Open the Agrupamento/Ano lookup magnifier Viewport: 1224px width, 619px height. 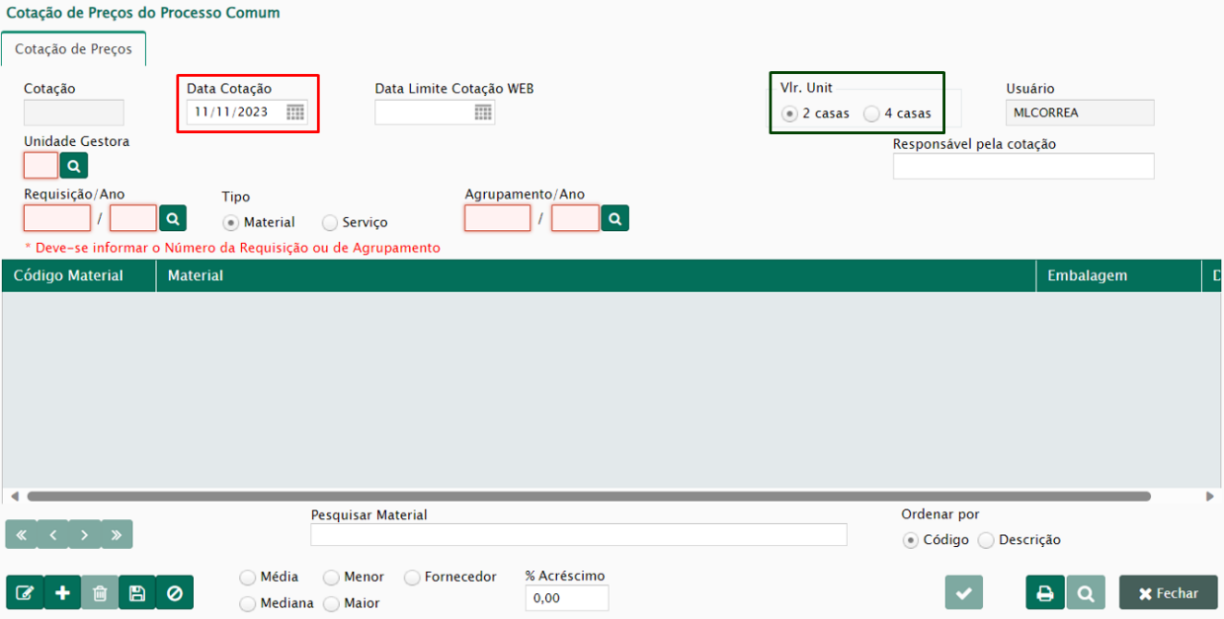(x=614, y=218)
